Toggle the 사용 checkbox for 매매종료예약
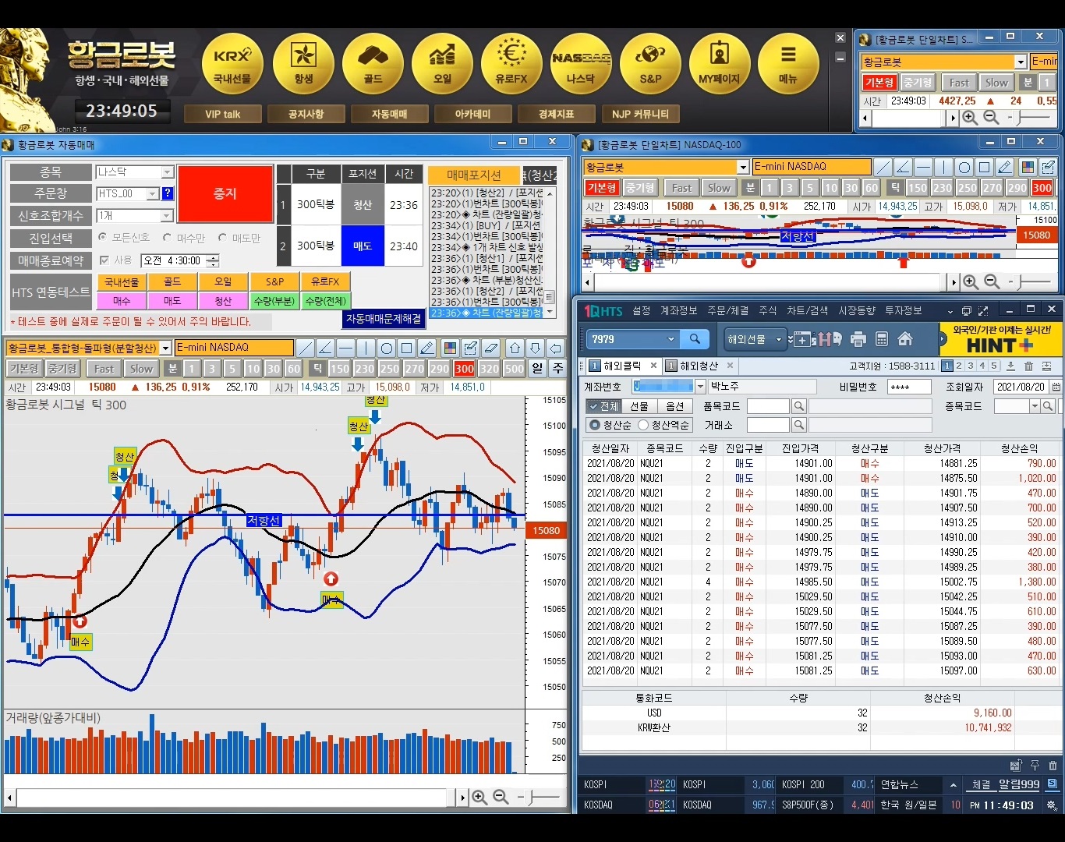 pyautogui.click(x=104, y=260)
